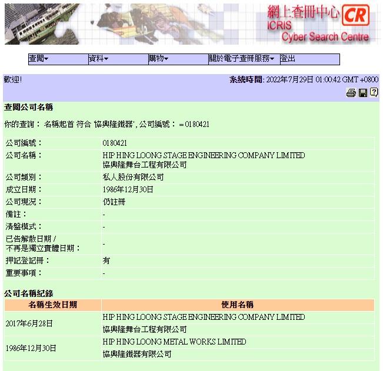This screenshot has height=371, width=383.
Task: Click the 名稱生效日期 column header
Action: click(x=53, y=305)
